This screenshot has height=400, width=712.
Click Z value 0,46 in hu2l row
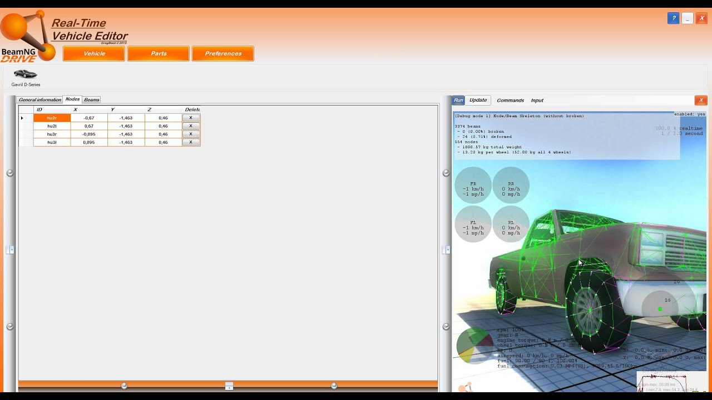[163, 126]
